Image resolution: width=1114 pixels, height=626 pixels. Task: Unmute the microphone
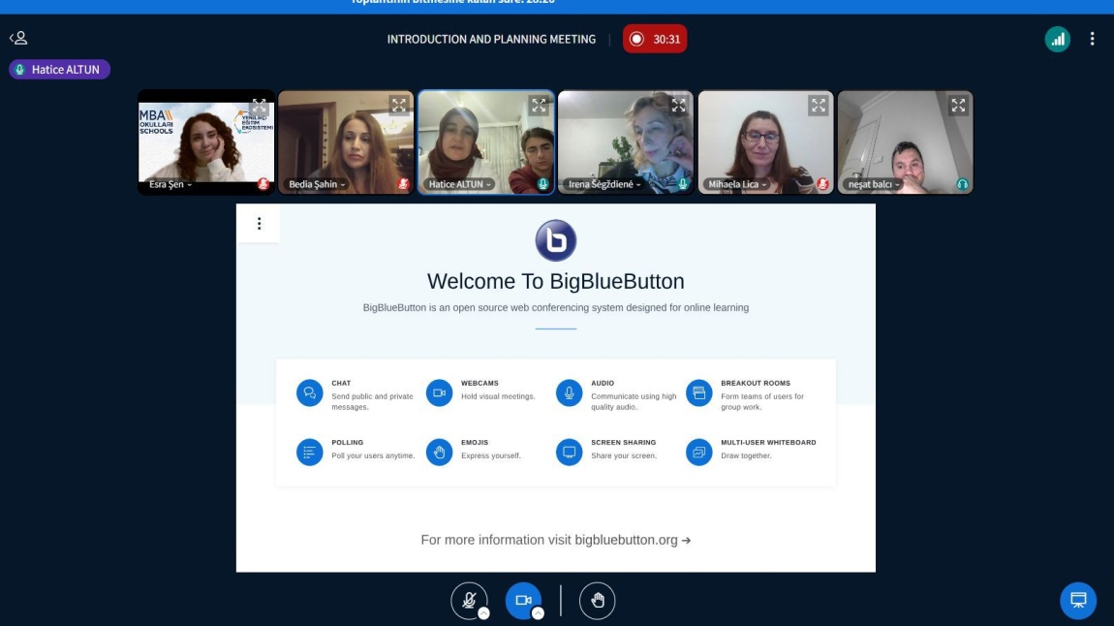click(x=469, y=601)
